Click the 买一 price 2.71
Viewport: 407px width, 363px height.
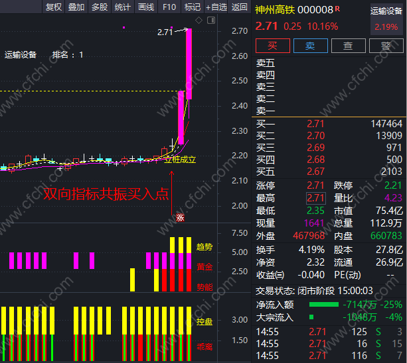tap(315, 124)
